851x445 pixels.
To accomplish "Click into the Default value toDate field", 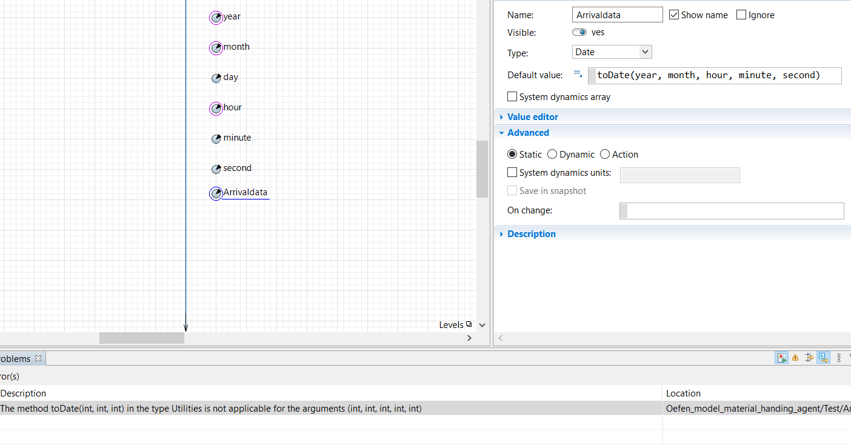I will click(x=715, y=75).
